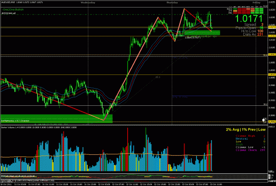Click the orange volume average line
The width and height of the screenshot is (276, 186).
(x=106, y=155)
